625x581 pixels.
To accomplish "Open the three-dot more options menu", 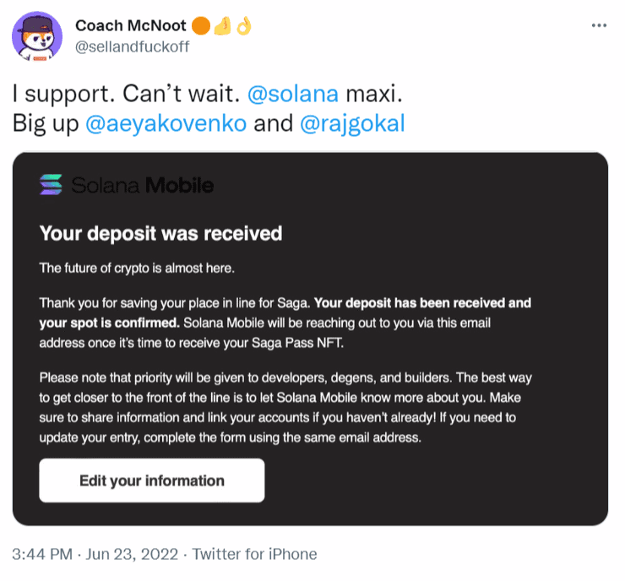I will (x=599, y=25).
